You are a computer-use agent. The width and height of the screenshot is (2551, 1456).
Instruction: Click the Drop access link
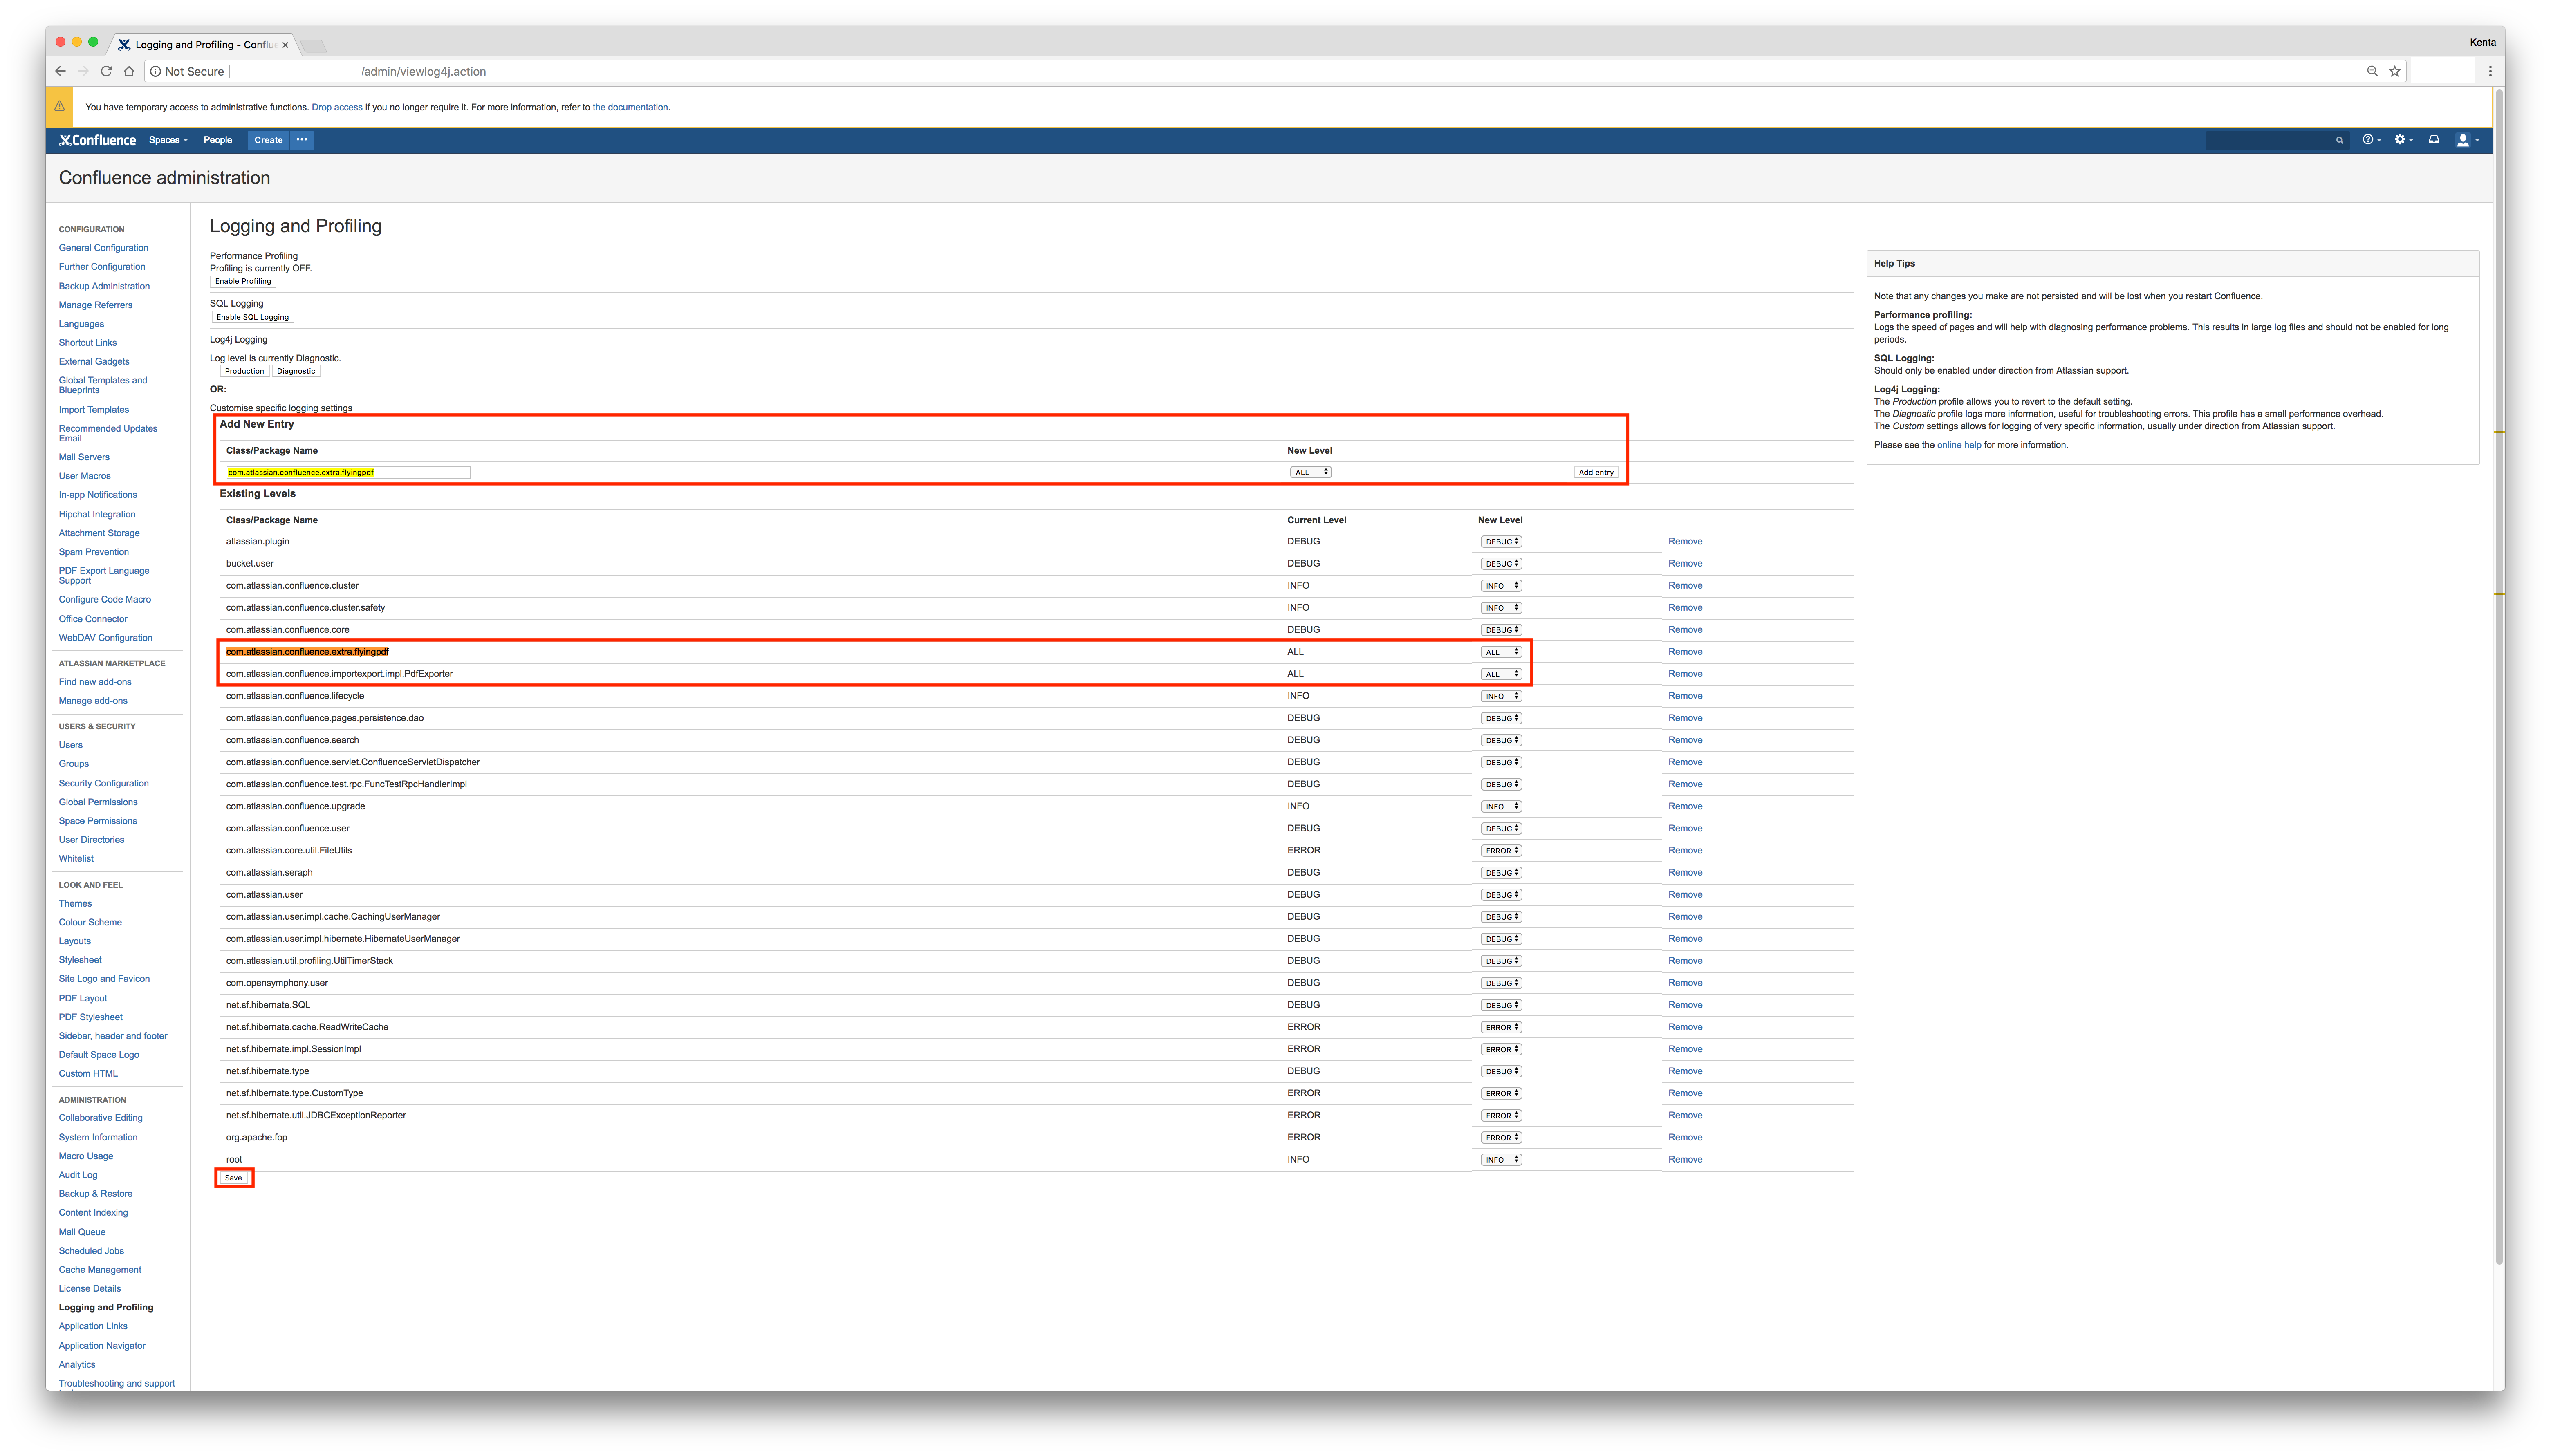click(337, 107)
